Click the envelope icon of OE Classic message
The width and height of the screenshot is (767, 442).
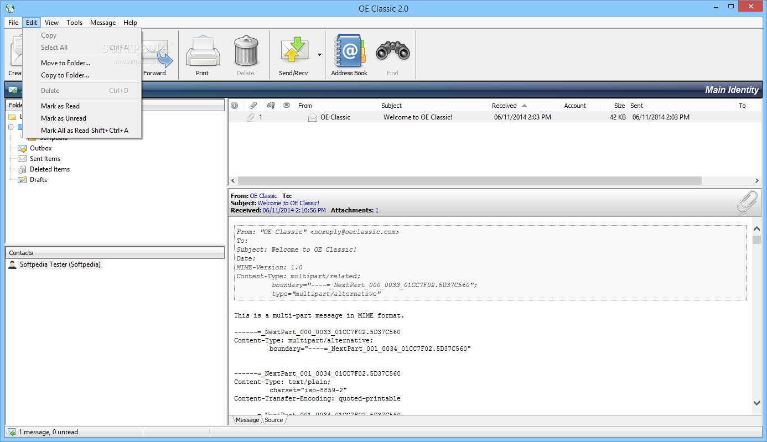313,117
